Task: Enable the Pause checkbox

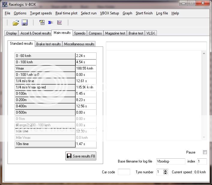Action: pos(205,152)
